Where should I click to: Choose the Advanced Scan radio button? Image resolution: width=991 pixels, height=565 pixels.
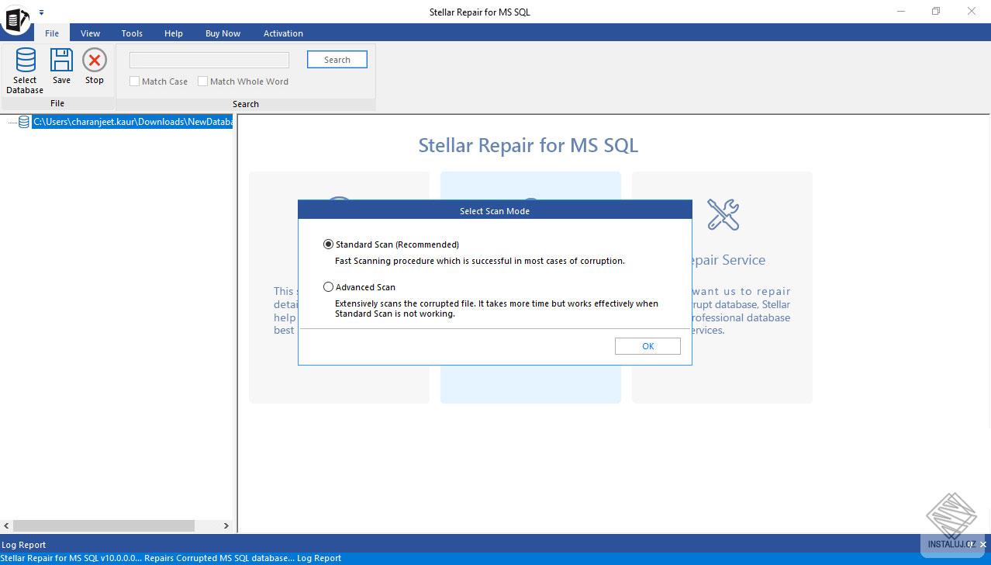point(328,287)
